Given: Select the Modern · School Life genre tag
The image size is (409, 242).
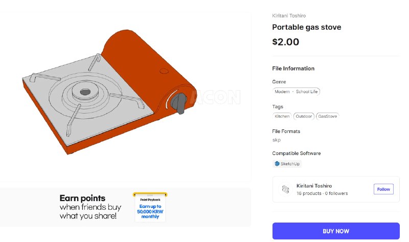Looking at the screenshot, I should tap(296, 92).
